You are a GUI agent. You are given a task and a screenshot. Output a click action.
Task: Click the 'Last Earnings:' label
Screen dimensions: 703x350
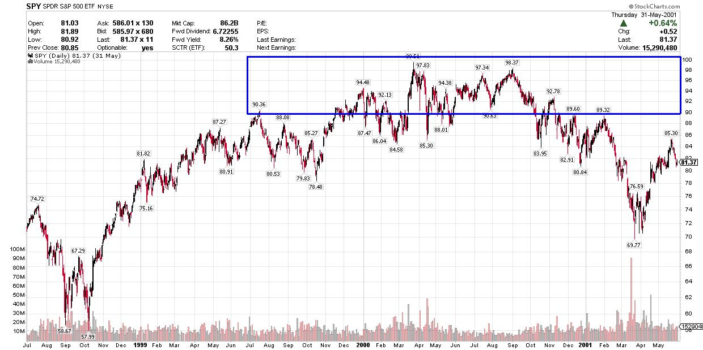[x=276, y=40]
